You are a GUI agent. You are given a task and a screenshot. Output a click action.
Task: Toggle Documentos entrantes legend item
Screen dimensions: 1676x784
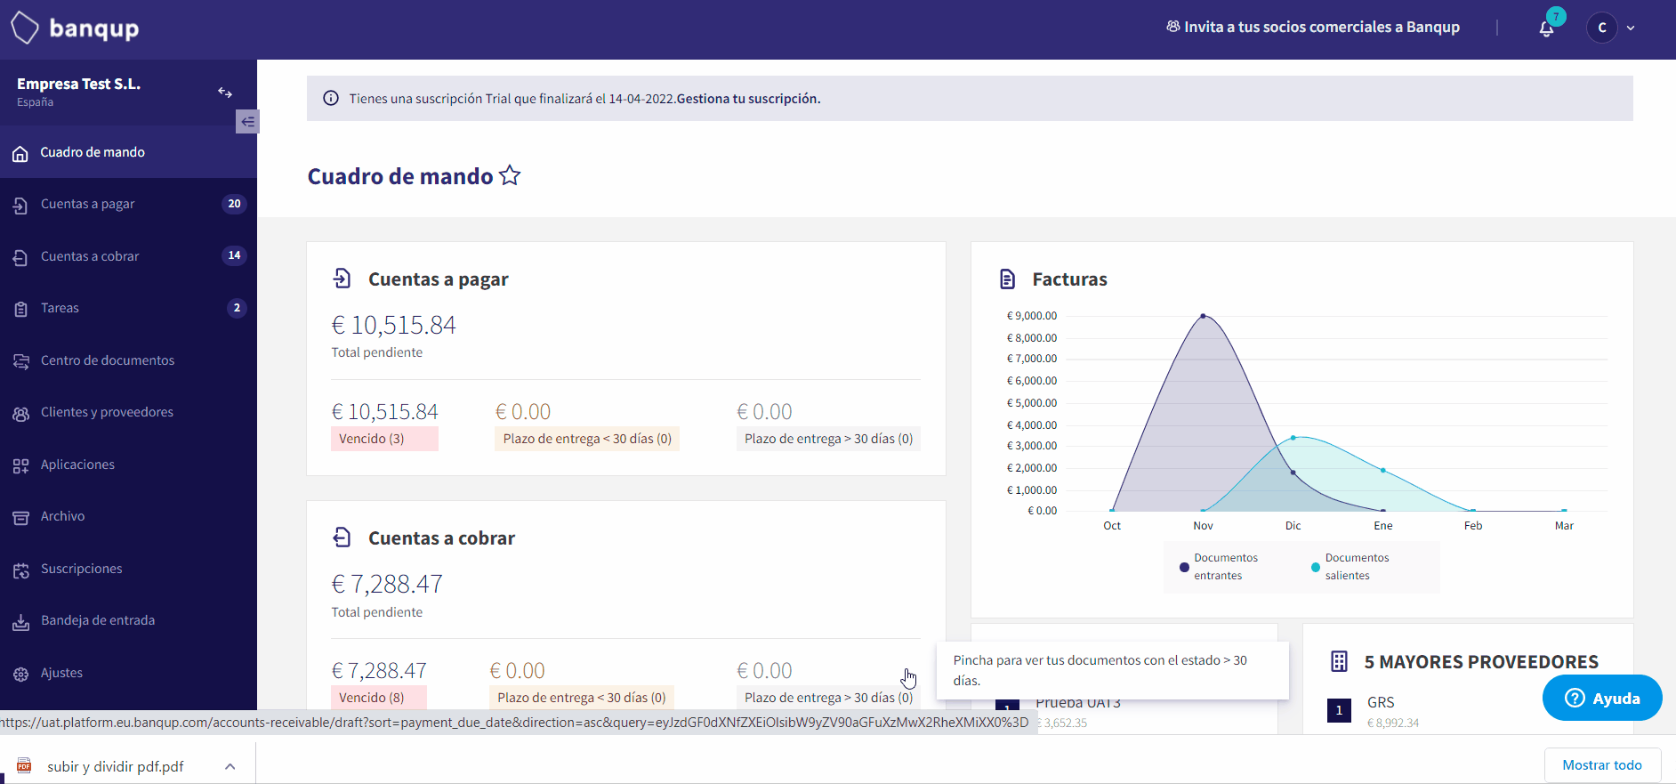coord(1219,567)
